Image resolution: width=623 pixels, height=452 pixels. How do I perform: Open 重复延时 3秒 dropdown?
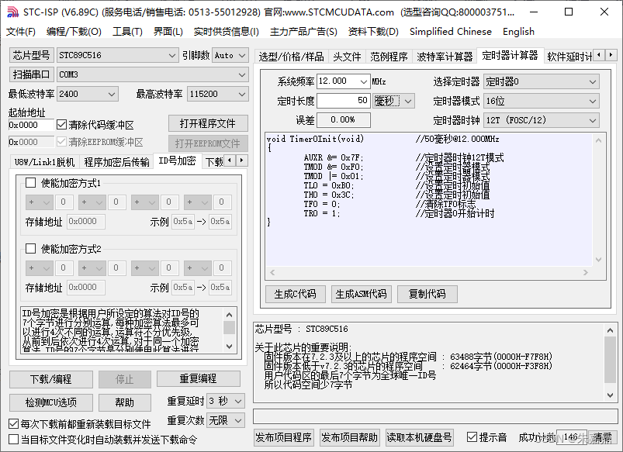(226, 401)
